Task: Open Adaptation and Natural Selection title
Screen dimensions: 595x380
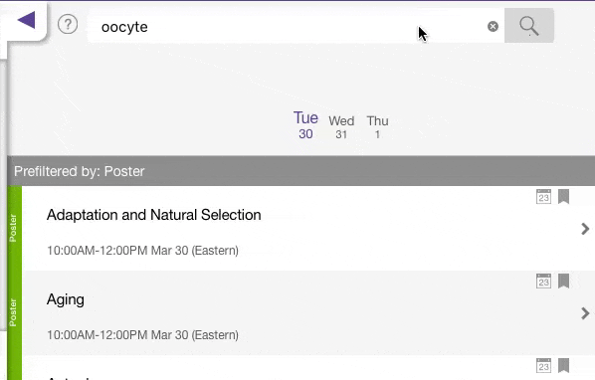Action: click(x=153, y=215)
